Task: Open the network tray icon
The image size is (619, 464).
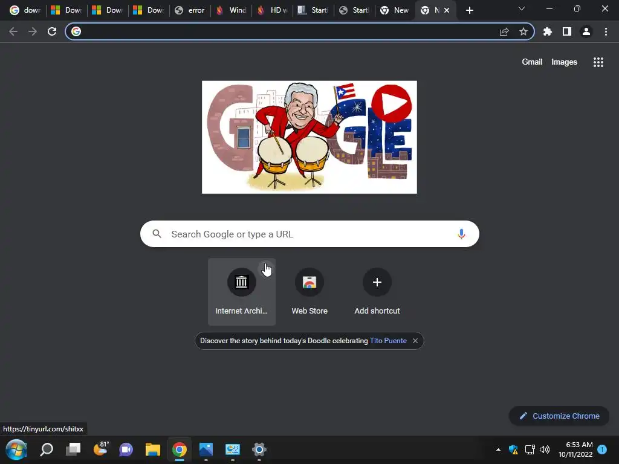Action: click(x=530, y=449)
